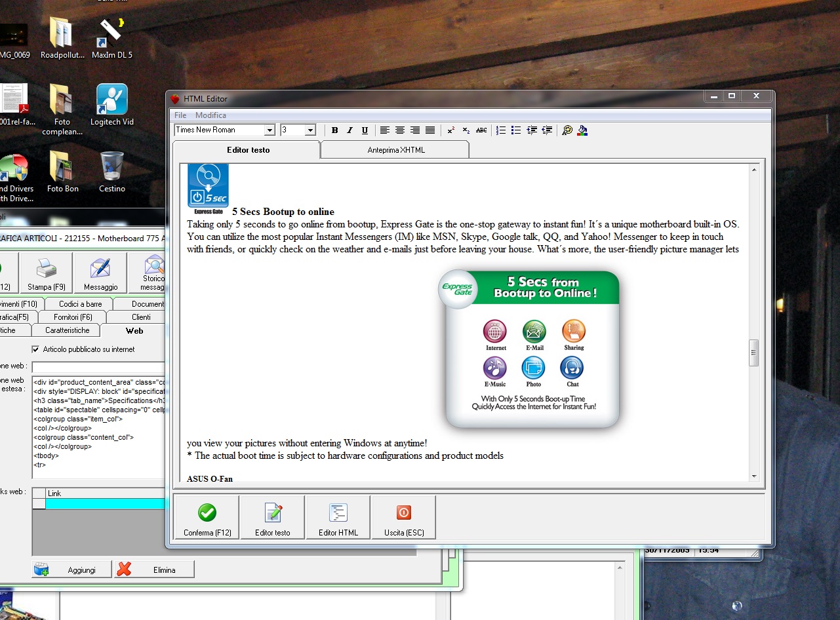Viewport: 840px width, 620px height.
Task: Click the Editor HTML button
Action: click(x=338, y=517)
